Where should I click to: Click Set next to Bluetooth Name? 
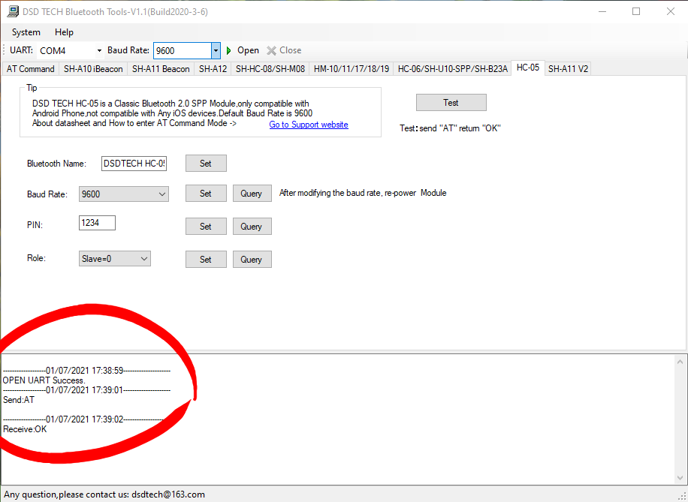(x=206, y=164)
